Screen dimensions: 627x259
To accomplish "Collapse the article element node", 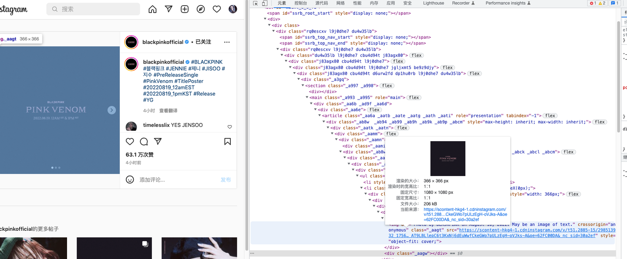I will (320, 116).
